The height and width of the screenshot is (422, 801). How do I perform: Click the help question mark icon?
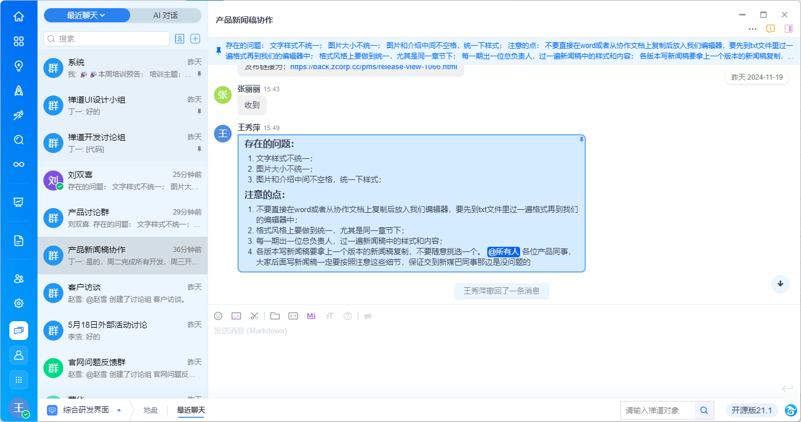[x=348, y=316]
